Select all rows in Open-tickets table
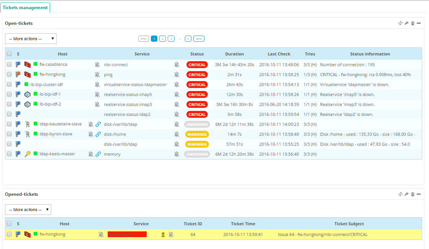Viewport: 429px width, 249px height. 9,54
